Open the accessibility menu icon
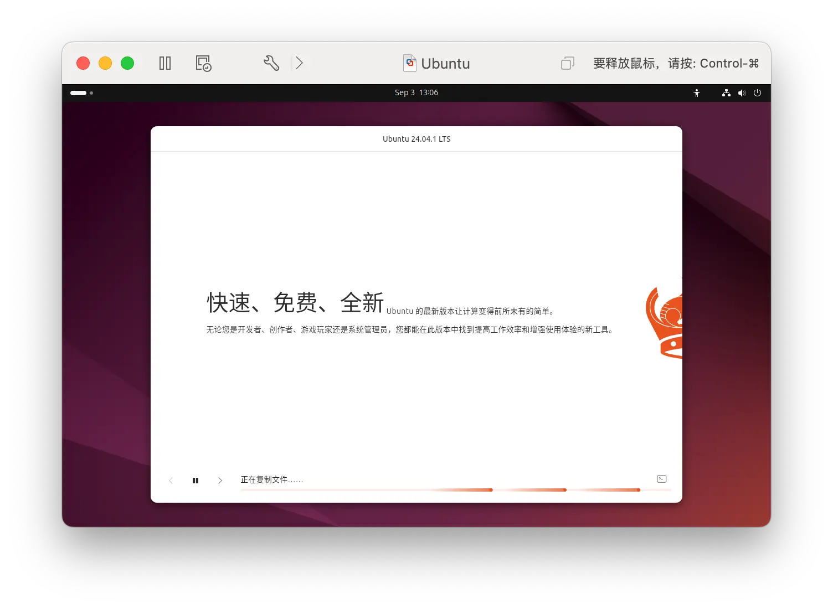Screen dimensions: 833x609 coord(697,93)
